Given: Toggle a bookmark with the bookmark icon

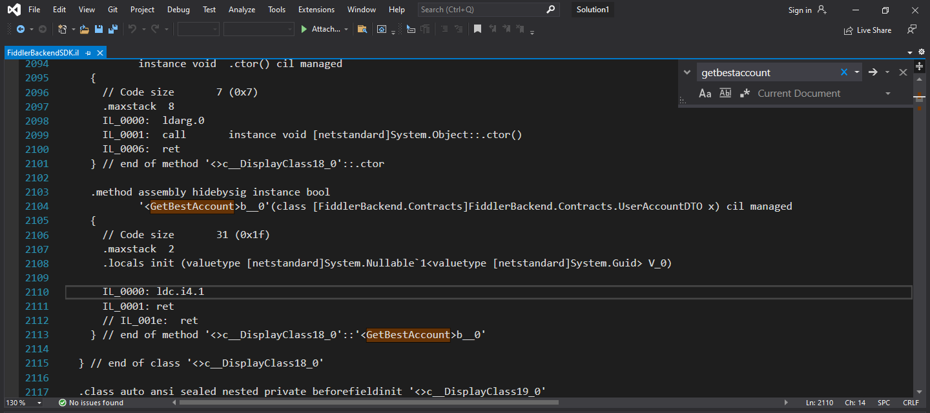Looking at the screenshot, I should tap(477, 29).
